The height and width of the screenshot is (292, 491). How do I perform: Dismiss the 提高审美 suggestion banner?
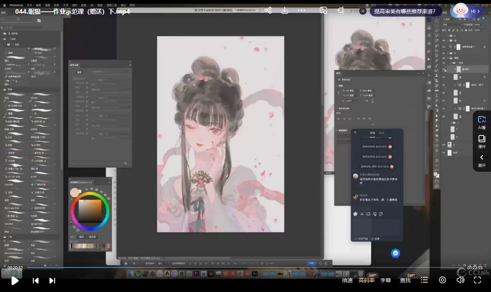tap(363, 11)
